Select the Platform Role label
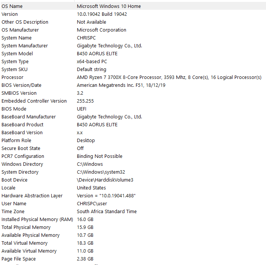 click(x=16, y=141)
